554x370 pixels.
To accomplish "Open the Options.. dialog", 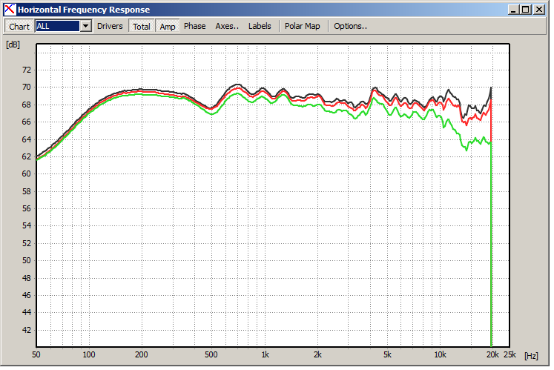I will (x=351, y=26).
